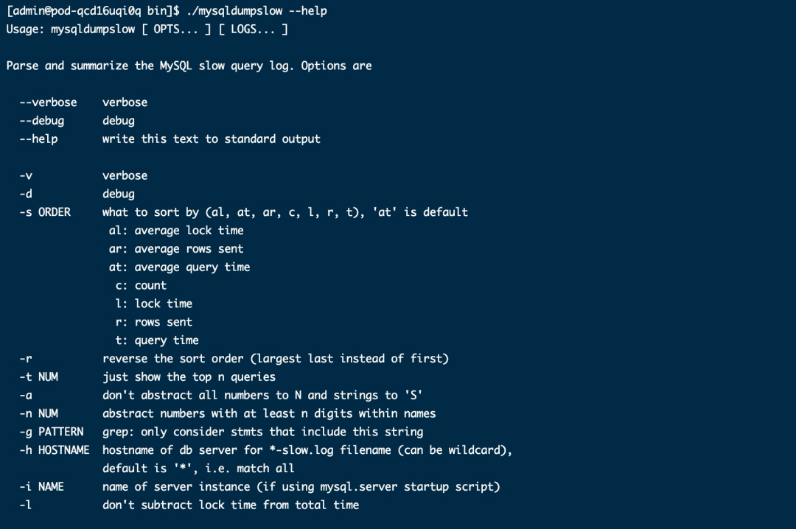
Task: Click the -i NAME option text
Action: coord(41,486)
